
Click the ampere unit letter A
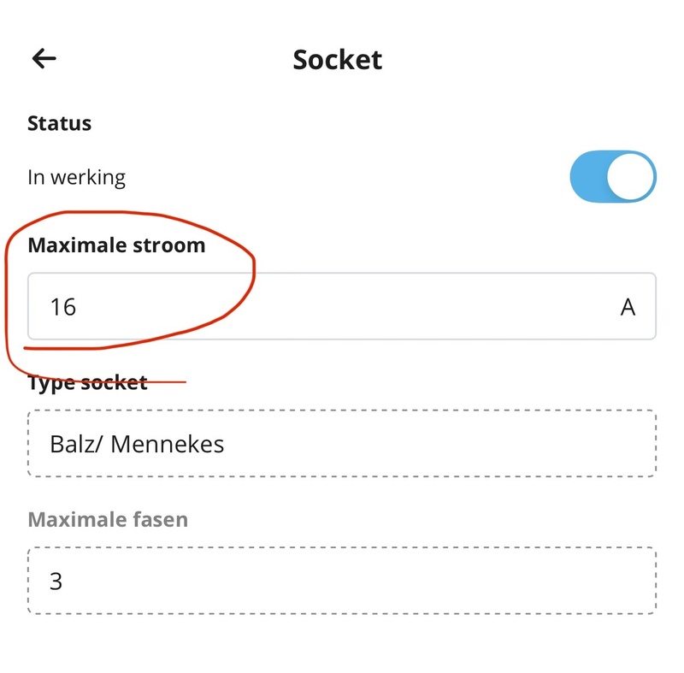(x=628, y=307)
